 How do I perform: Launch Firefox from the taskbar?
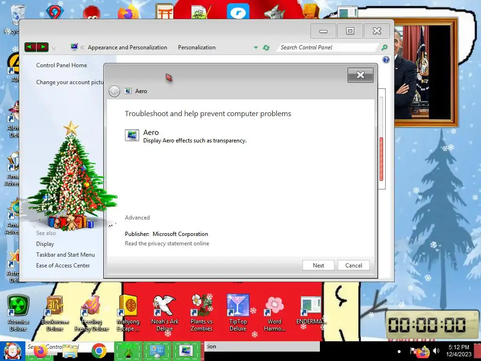(x=41, y=351)
